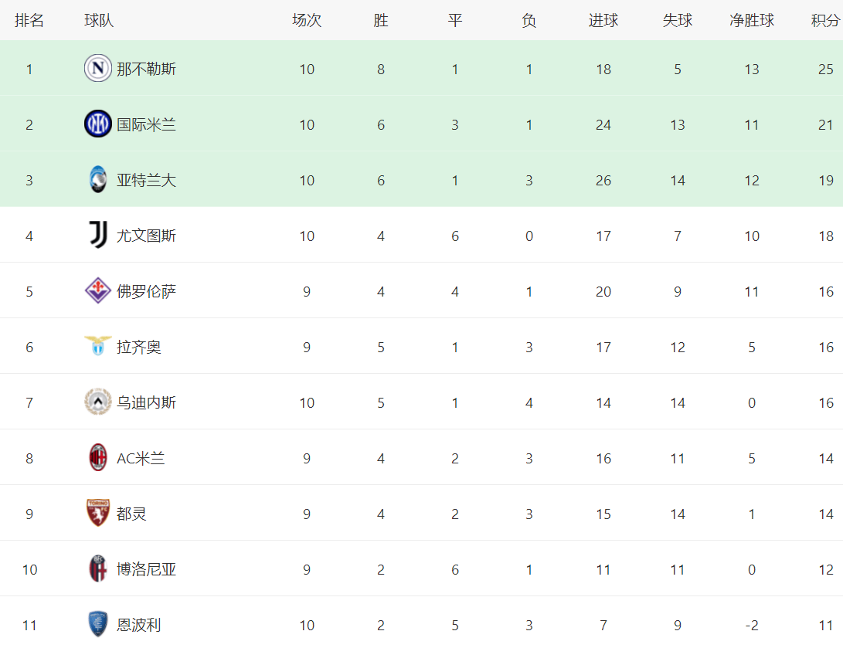This screenshot has height=648, width=843.
Task: Click the 场次 column header
Action: pos(307,20)
